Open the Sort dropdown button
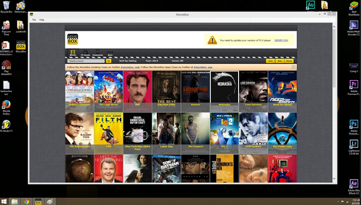This screenshot has width=361, height=205. click(270, 61)
